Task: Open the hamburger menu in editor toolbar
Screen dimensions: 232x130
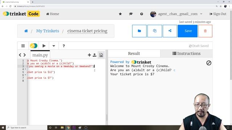Action: 23,46
